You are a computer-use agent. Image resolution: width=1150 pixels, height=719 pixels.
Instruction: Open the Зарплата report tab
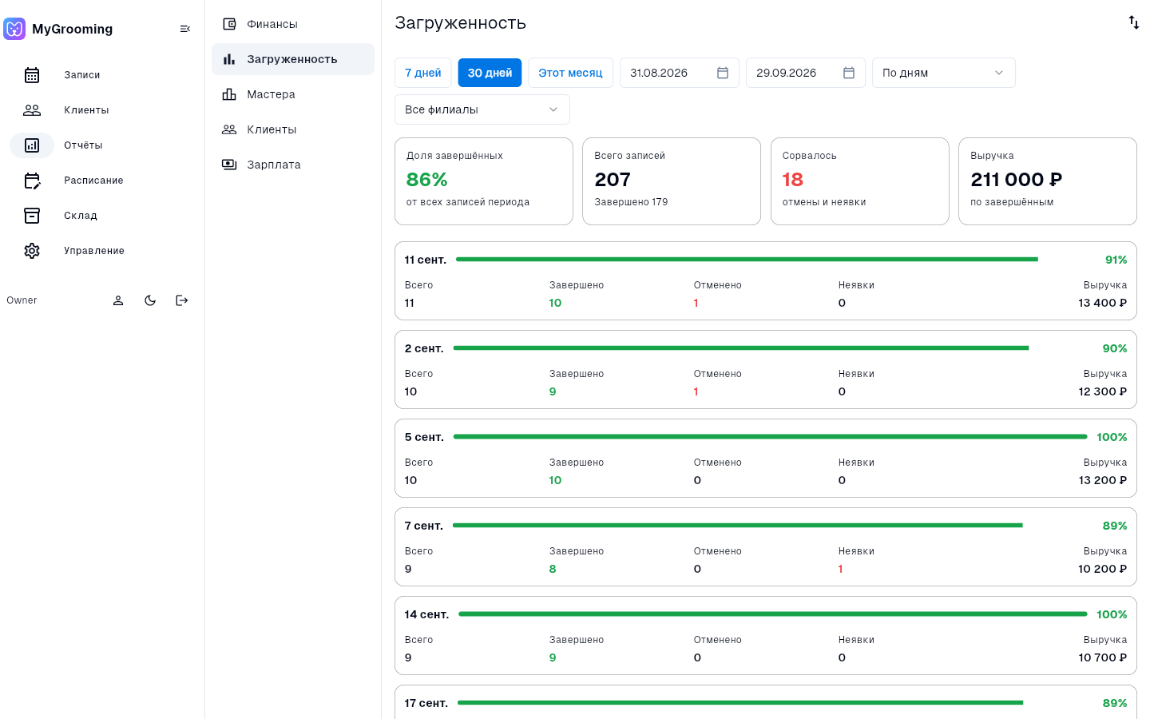293,165
